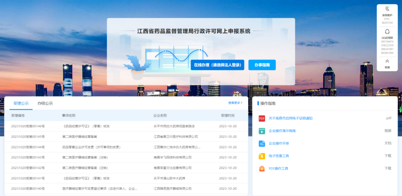Click 下载 next to PDF操作工具

pyautogui.click(x=388, y=168)
